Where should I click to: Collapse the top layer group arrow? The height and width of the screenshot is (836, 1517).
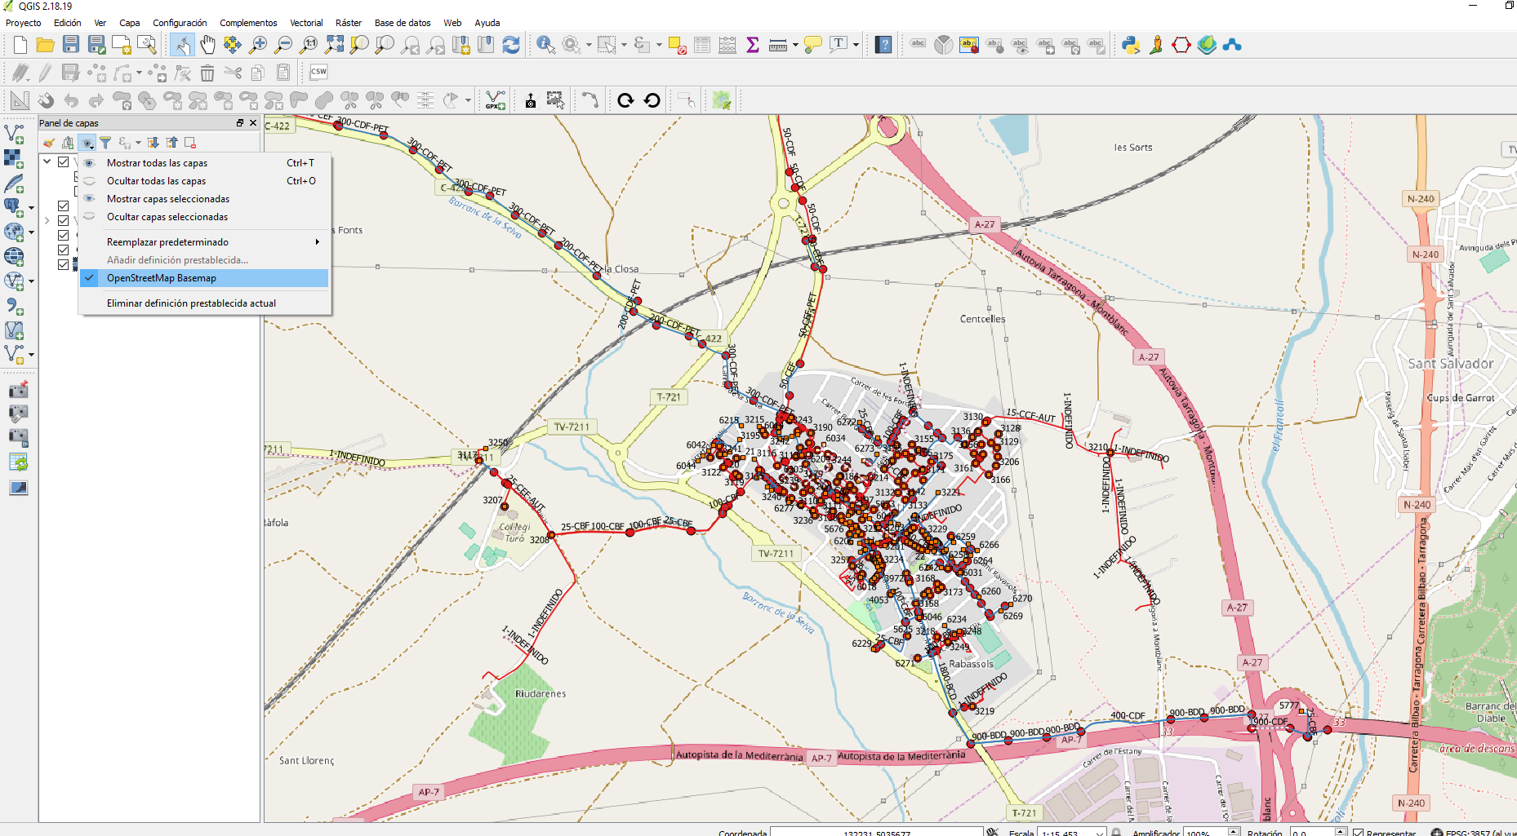(x=48, y=161)
